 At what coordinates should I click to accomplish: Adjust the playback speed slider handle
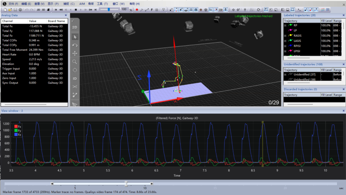coord(109,10)
